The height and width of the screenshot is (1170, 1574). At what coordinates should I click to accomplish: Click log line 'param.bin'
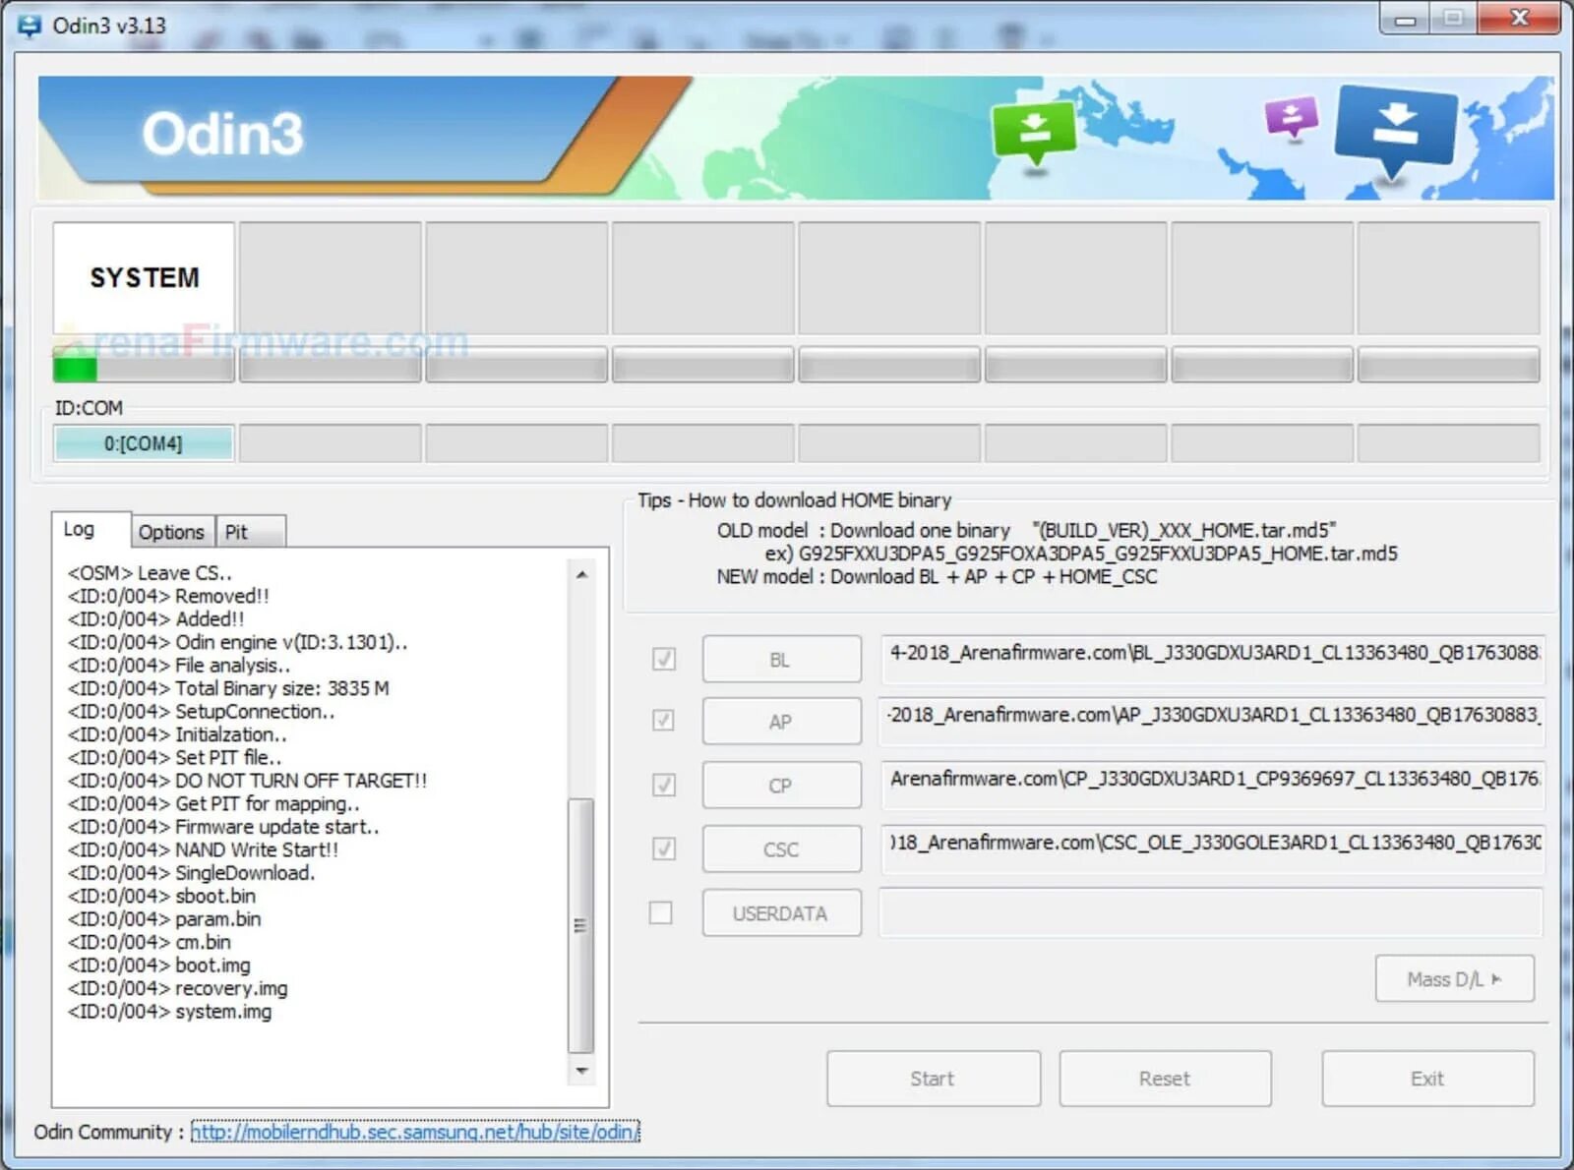[163, 919]
